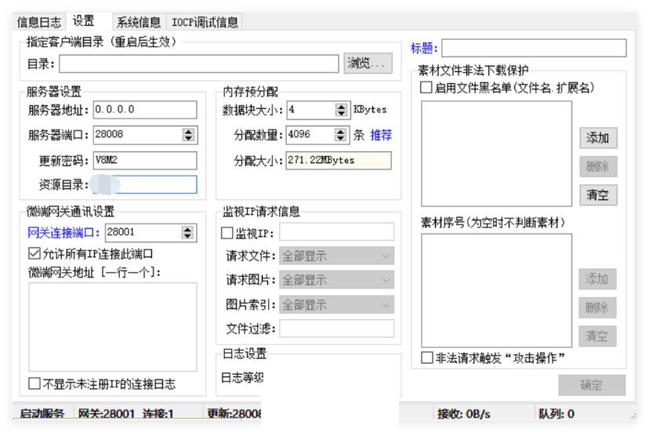
Task: Open the 请求图片 dropdown
Action: 336,280
